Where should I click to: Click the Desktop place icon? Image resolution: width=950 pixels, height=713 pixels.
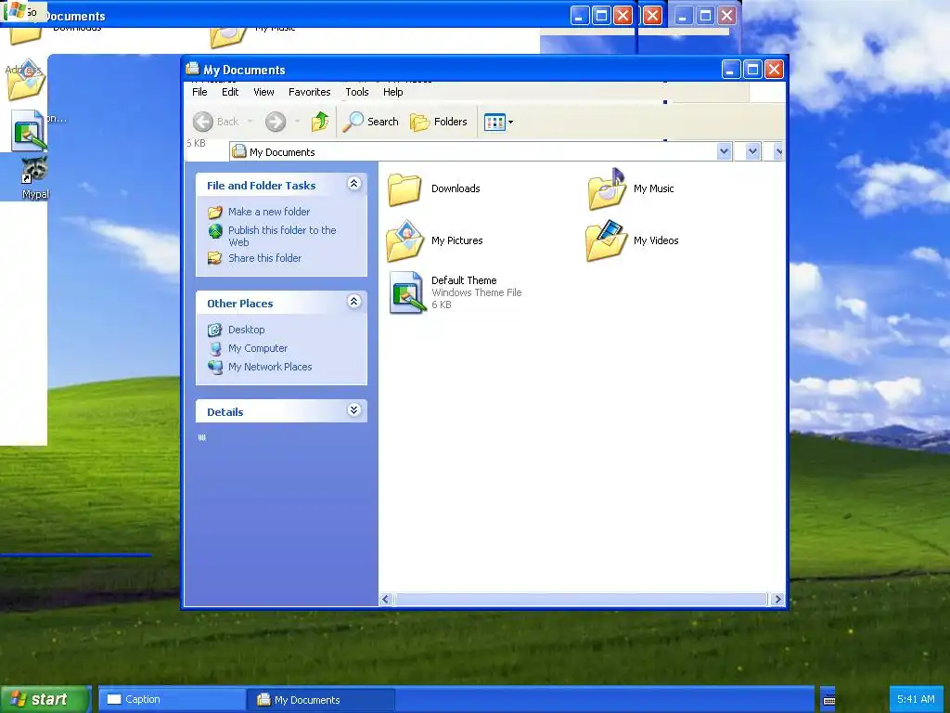(x=215, y=330)
